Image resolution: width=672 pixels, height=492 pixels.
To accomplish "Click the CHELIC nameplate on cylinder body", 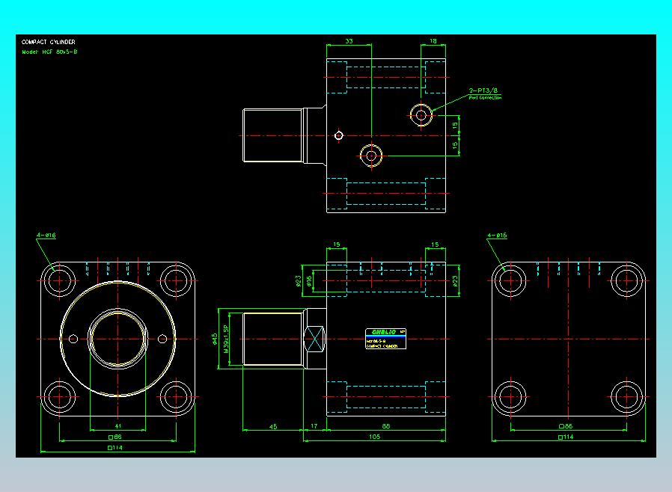I will (x=385, y=339).
